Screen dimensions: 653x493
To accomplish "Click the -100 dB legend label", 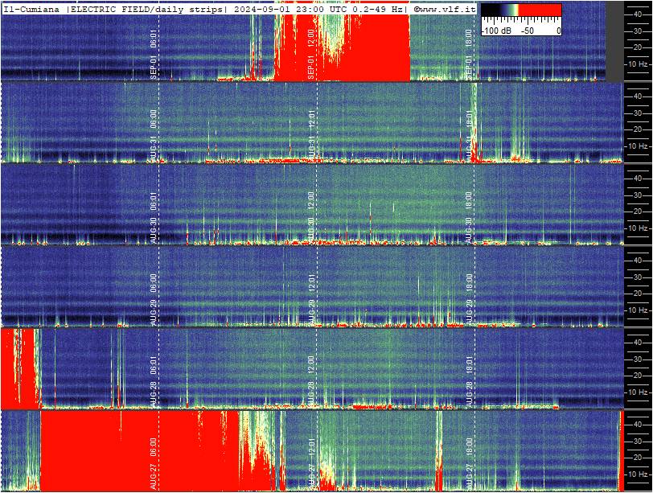I will 496,31.
